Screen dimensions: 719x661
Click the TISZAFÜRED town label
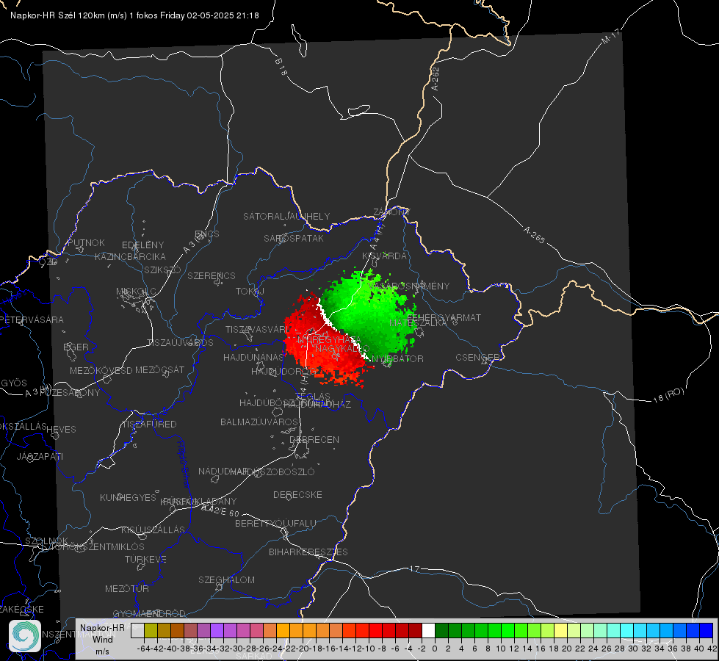click(149, 424)
